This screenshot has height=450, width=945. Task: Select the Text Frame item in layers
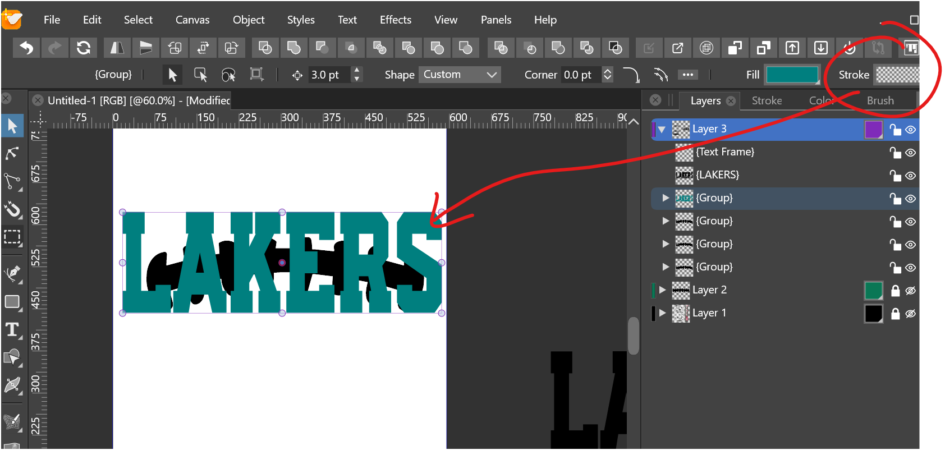(725, 152)
